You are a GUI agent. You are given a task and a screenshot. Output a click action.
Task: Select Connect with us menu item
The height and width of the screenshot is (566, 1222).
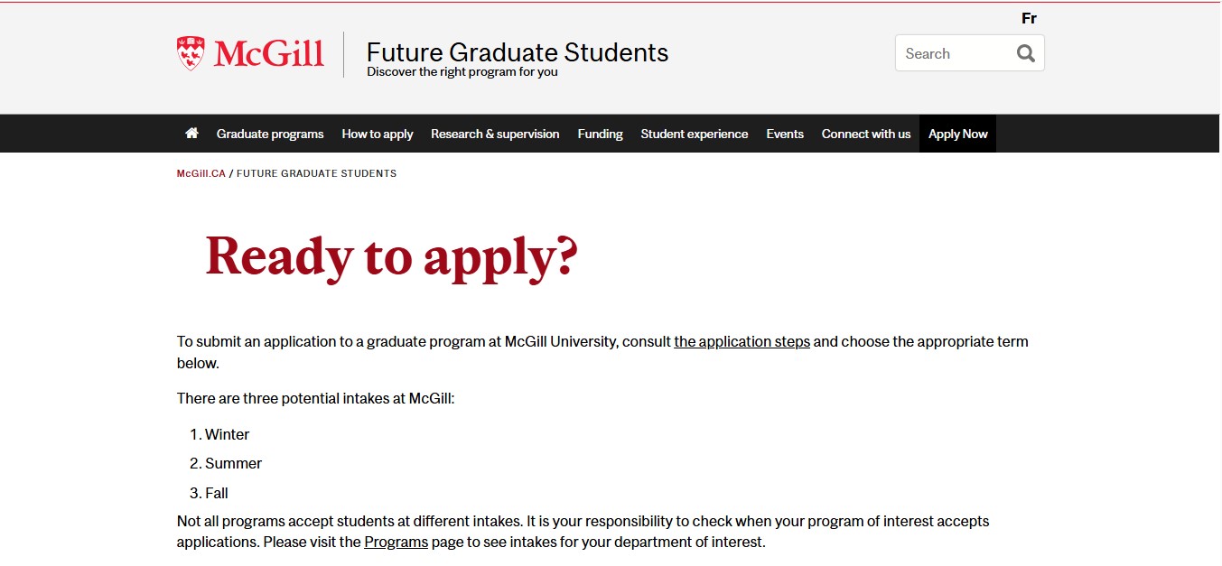point(866,134)
